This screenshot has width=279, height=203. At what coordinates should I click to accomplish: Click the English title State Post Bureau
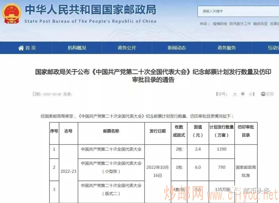click(x=90, y=21)
